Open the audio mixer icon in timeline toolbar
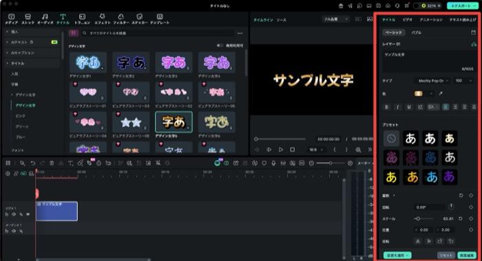482x261 pixels. [283, 163]
